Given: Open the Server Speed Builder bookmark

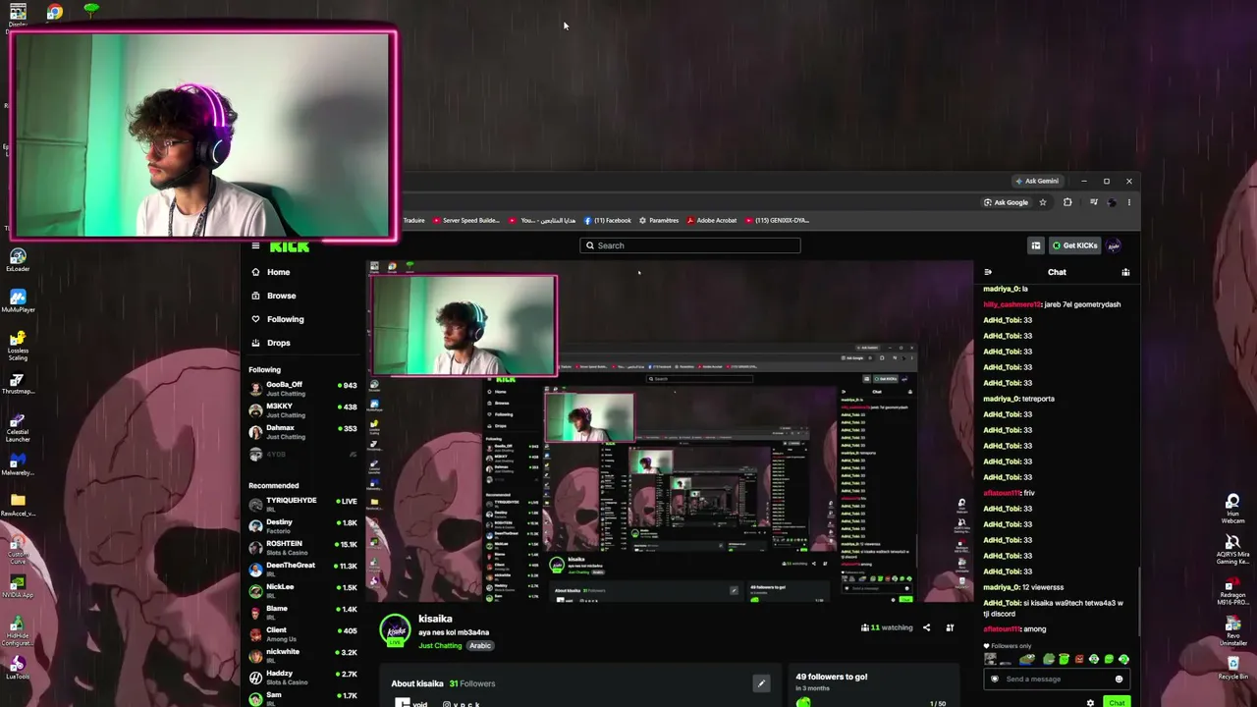Looking at the screenshot, I should [466, 220].
